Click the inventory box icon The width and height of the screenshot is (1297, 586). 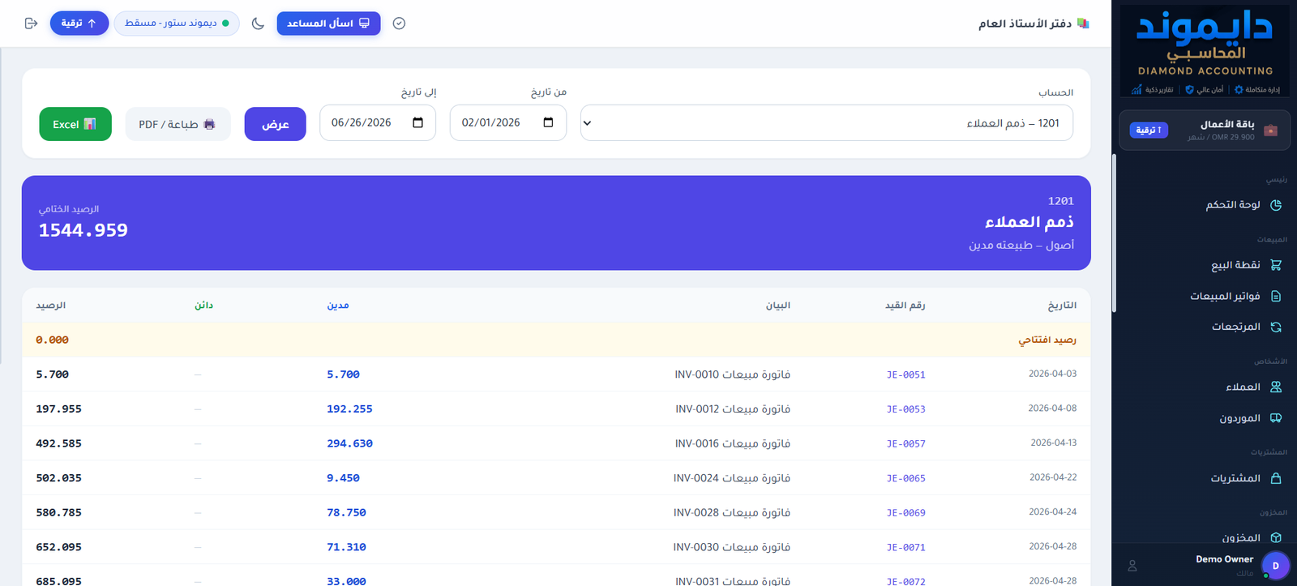coord(1276,537)
